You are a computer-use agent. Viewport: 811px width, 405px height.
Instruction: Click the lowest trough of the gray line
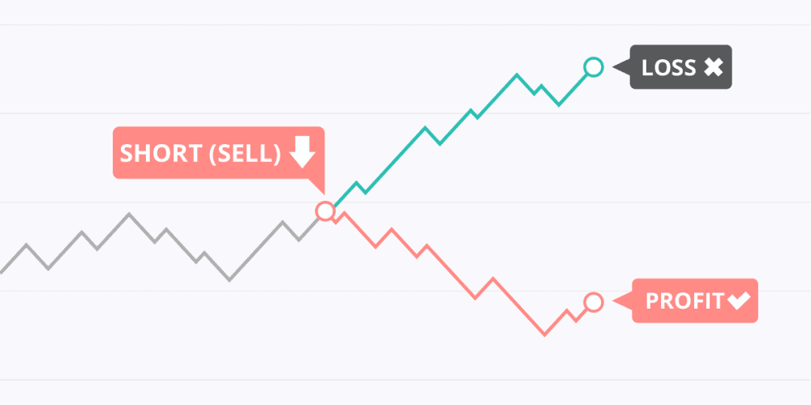point(230,280)
